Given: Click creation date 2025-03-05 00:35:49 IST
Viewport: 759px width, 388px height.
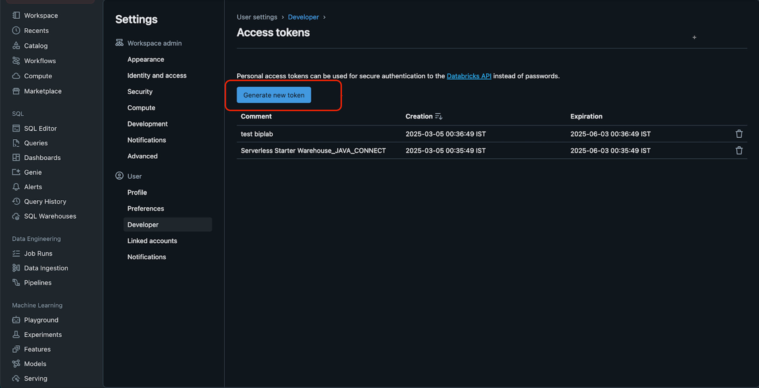Looking at the screenshot, I should click(x=445, y=150).
